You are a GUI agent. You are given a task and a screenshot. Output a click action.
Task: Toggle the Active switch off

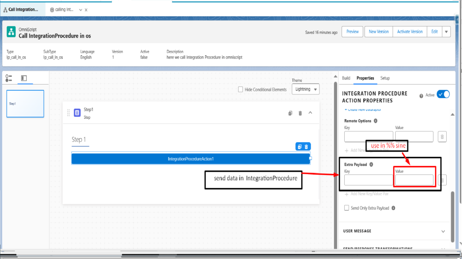(443, 94)
